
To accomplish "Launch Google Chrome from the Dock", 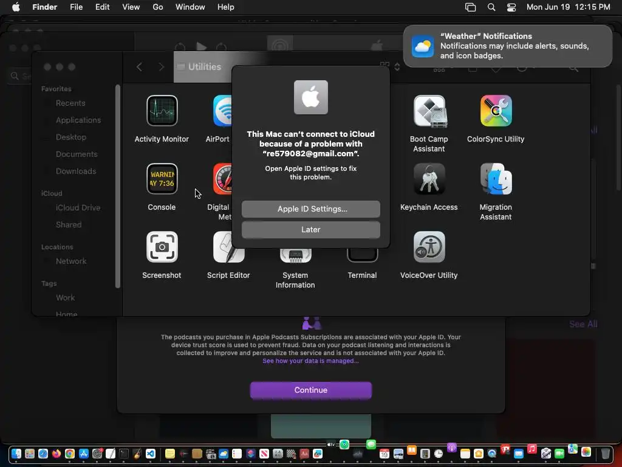I will [x=70, y=454].
